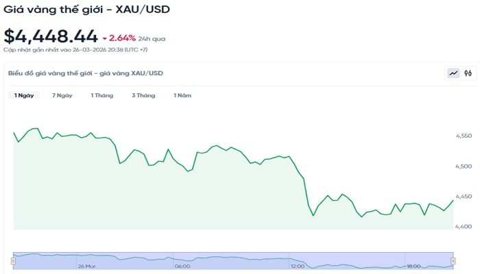
Task: Switch to the candlestick chart view
Action: pyautogui.click(x=468, y=73)
